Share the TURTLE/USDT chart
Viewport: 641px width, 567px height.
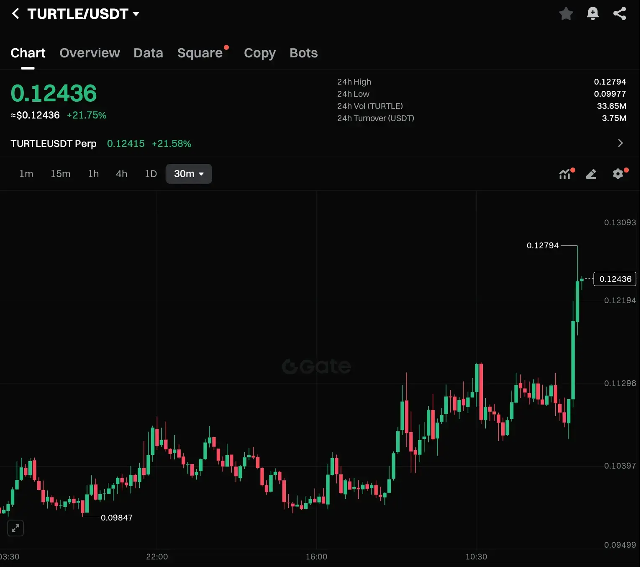pos(620,14)
